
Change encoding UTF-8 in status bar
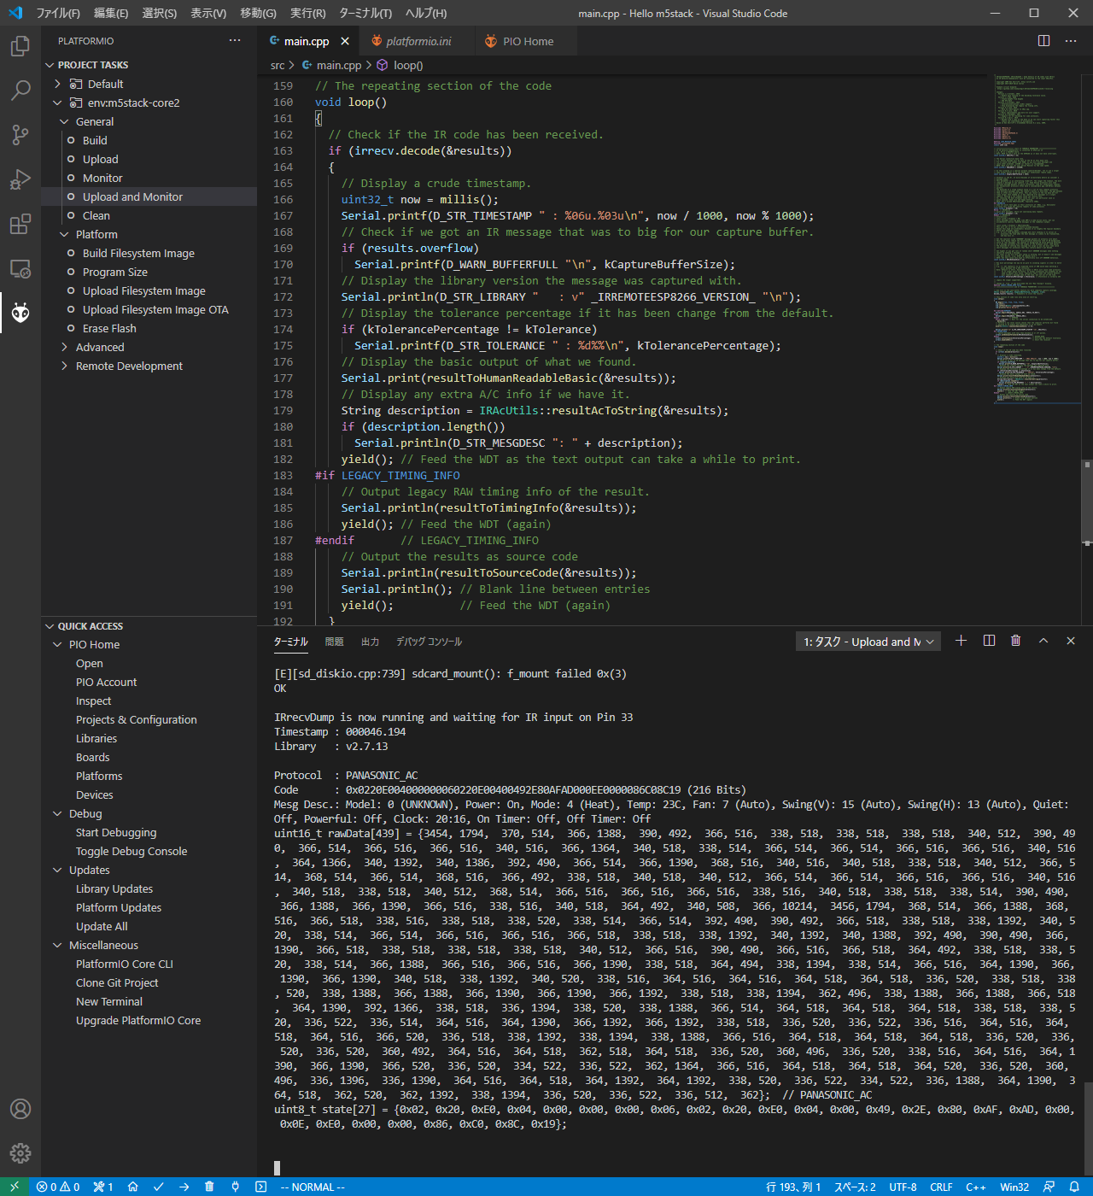coord(903,1187)
